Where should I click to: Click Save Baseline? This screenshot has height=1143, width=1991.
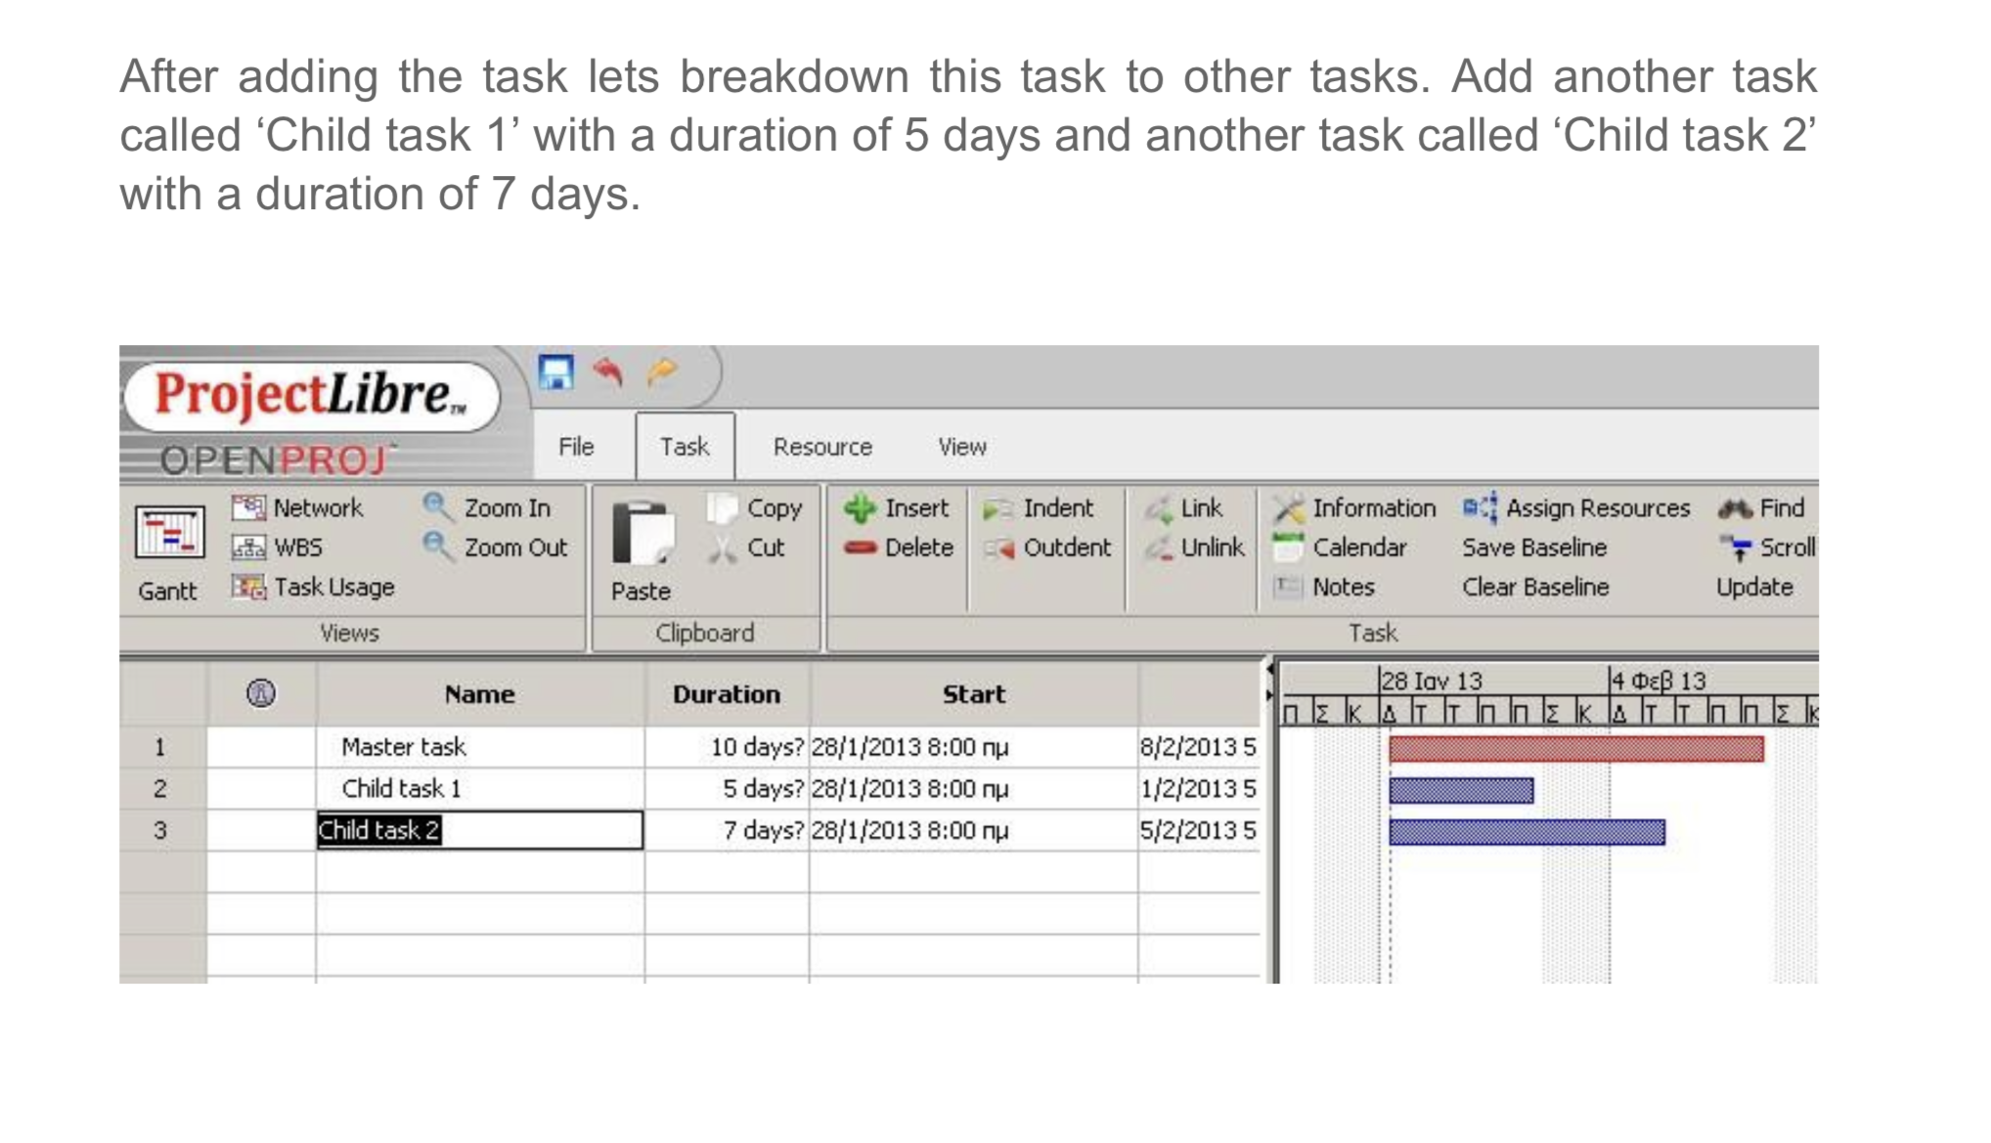1533,547
